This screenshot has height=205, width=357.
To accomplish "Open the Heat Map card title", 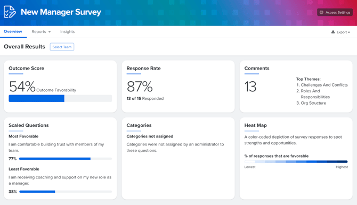I will 255,125.
